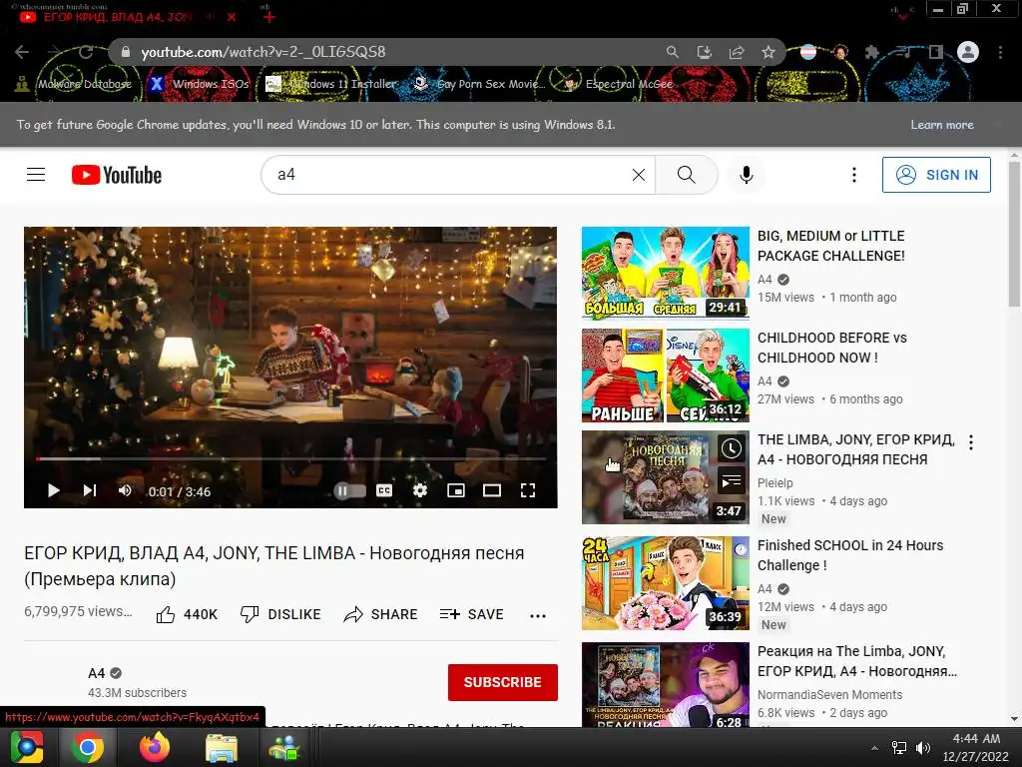1022x767 pixels.
Task: Open the A4 channel name link
Action: point(97,673)
